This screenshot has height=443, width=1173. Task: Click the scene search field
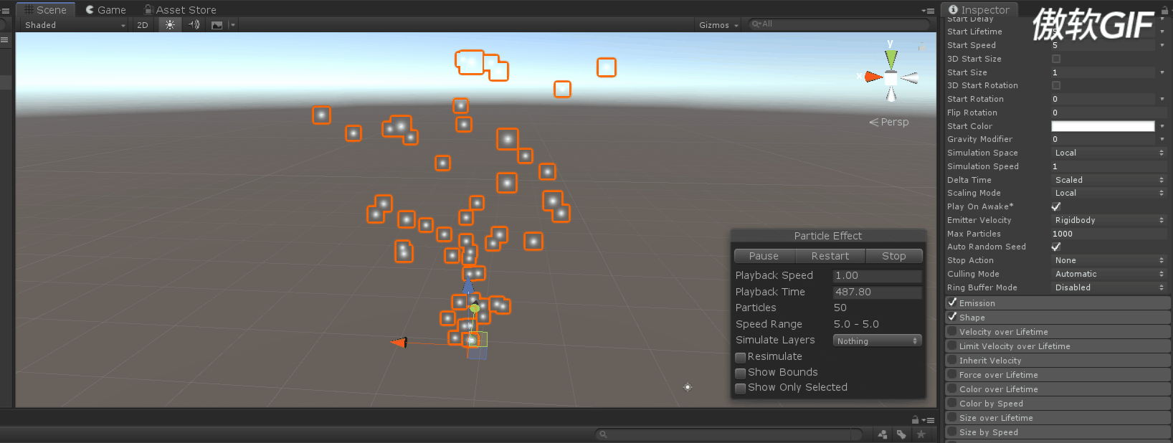pos(837,24)
